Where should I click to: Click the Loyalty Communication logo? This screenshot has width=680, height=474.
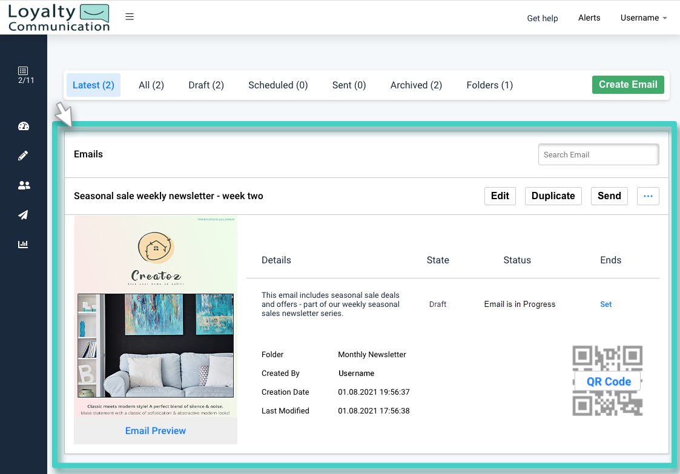(58, 17)
